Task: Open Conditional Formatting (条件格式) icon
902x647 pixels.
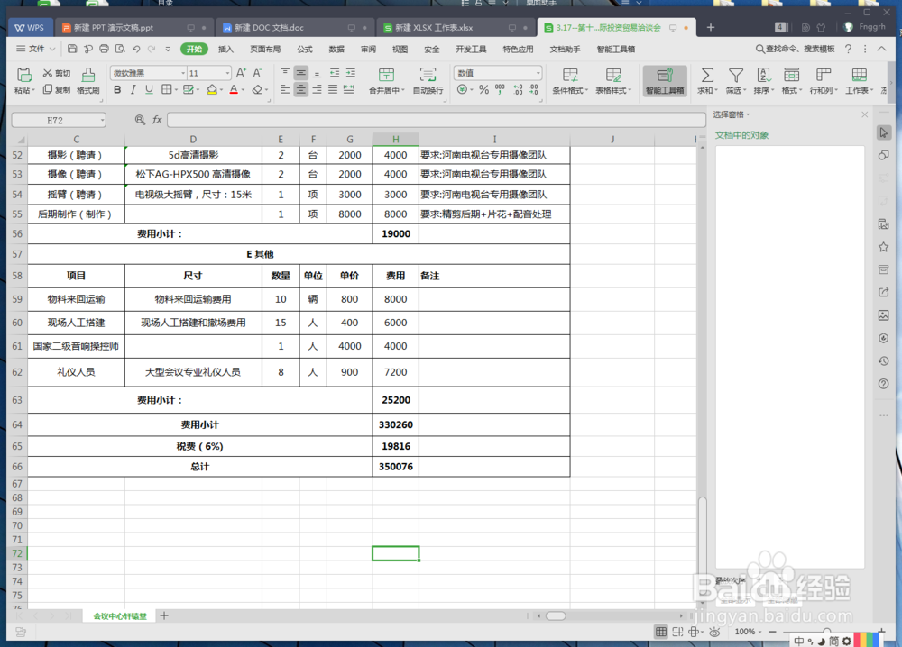Action: 570,75
